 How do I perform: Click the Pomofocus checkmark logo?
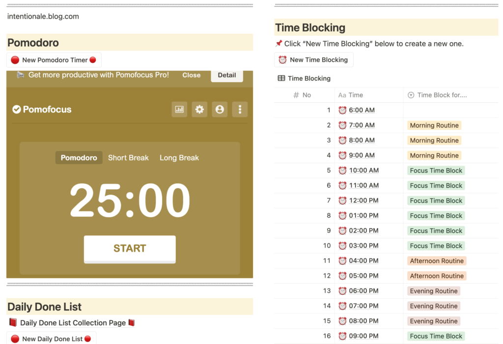coord(16,110)
